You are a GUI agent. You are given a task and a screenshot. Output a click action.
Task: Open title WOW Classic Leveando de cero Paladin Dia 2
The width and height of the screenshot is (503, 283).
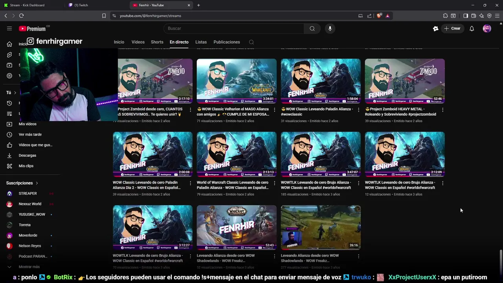[x=147, y=185]
